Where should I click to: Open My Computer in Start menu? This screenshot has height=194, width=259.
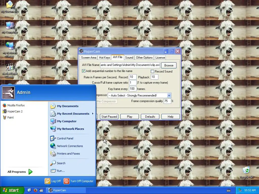(x=63, y=121)
